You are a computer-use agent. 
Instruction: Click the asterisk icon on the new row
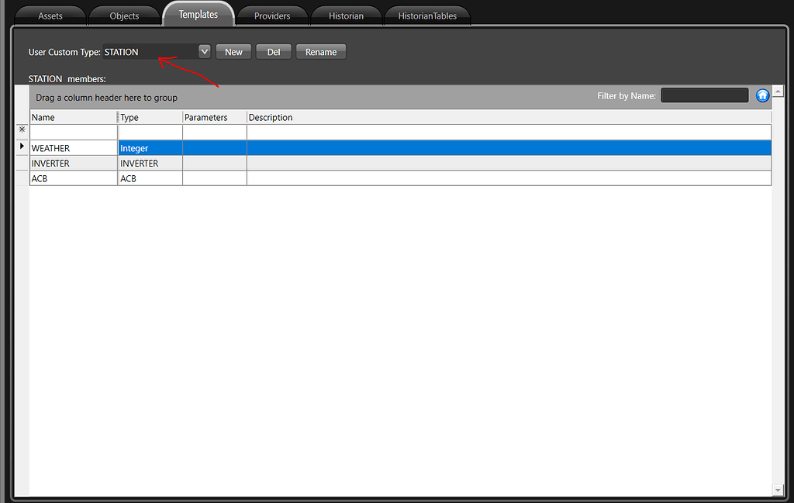point(22,131)
